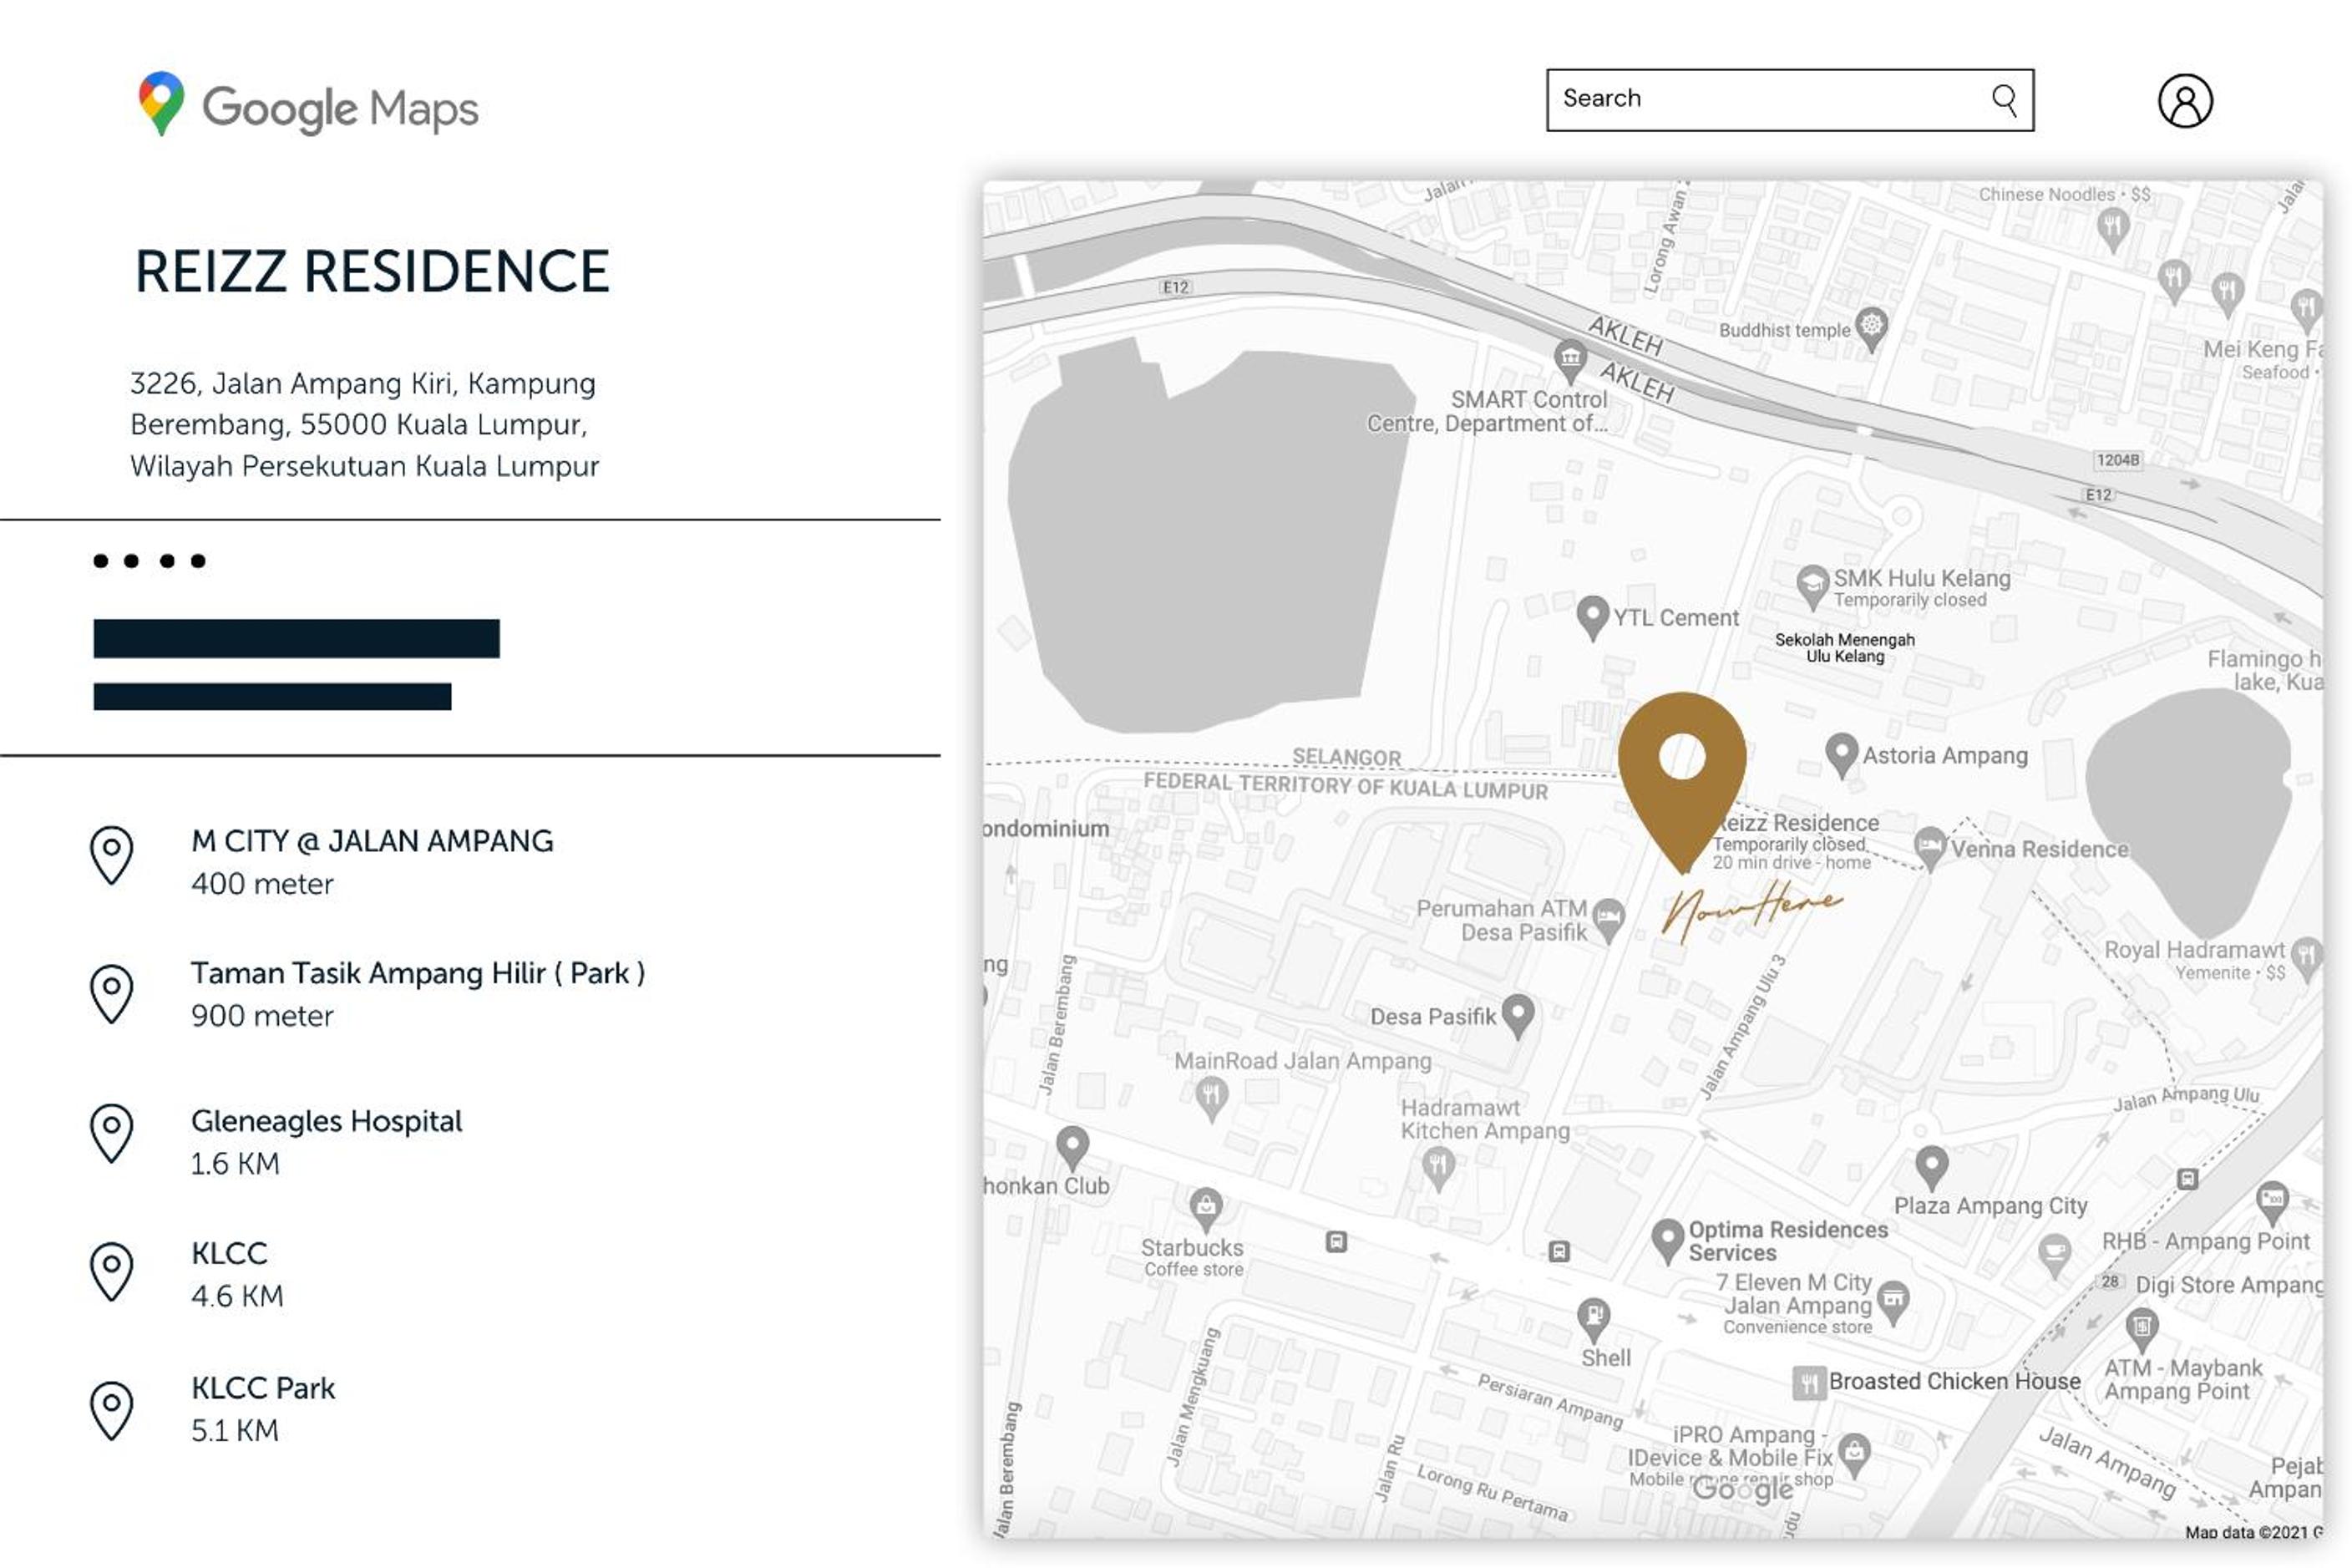Screen dimensions: 2352x1568
Task: Select the Buddhist temple map marker
Action: tap(1871, 328)
